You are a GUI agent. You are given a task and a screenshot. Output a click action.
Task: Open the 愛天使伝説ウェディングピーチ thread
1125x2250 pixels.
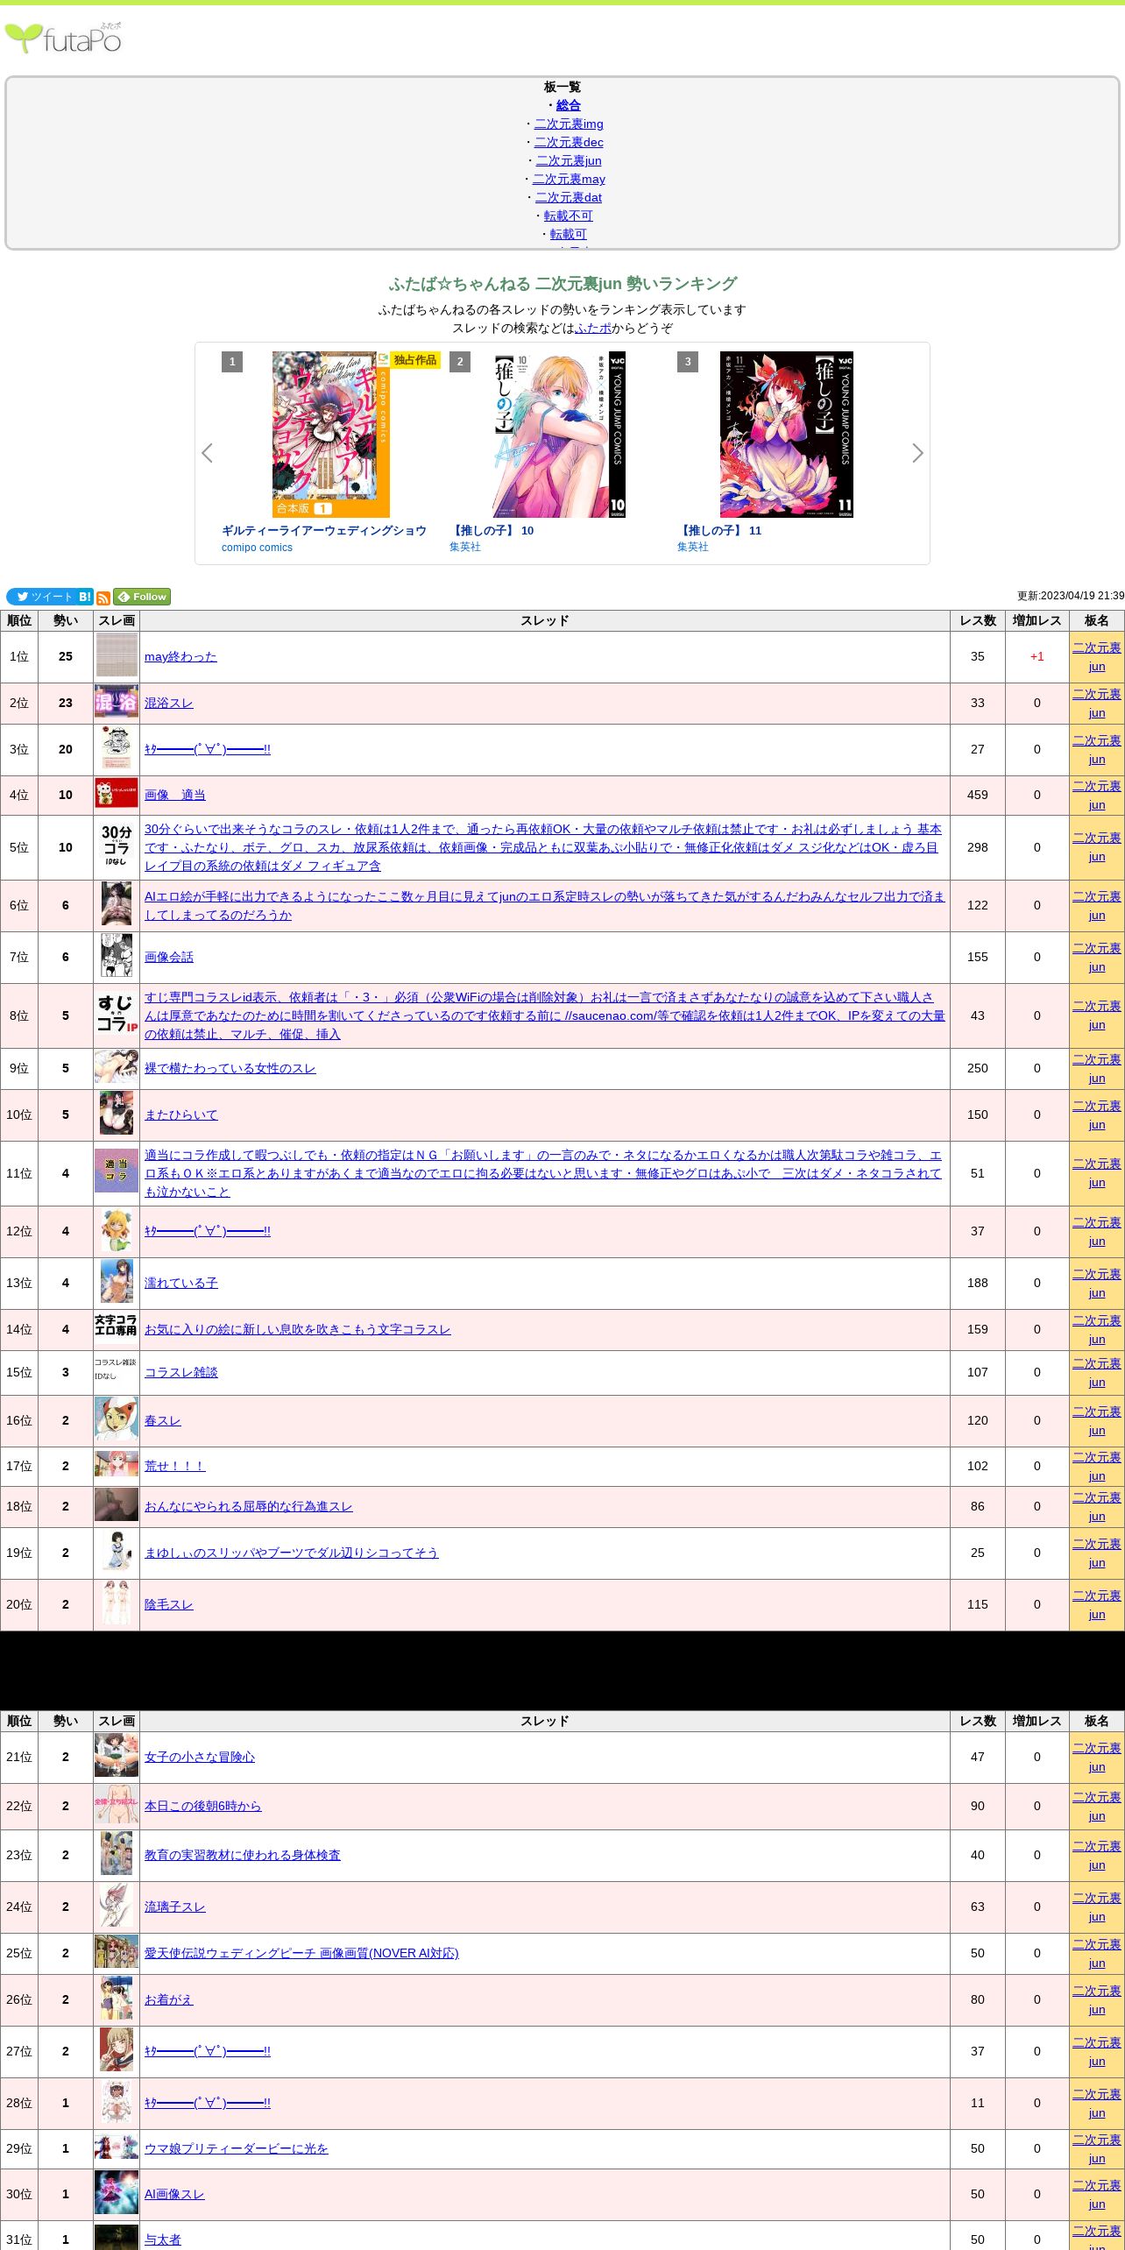tap(301, 1953)
